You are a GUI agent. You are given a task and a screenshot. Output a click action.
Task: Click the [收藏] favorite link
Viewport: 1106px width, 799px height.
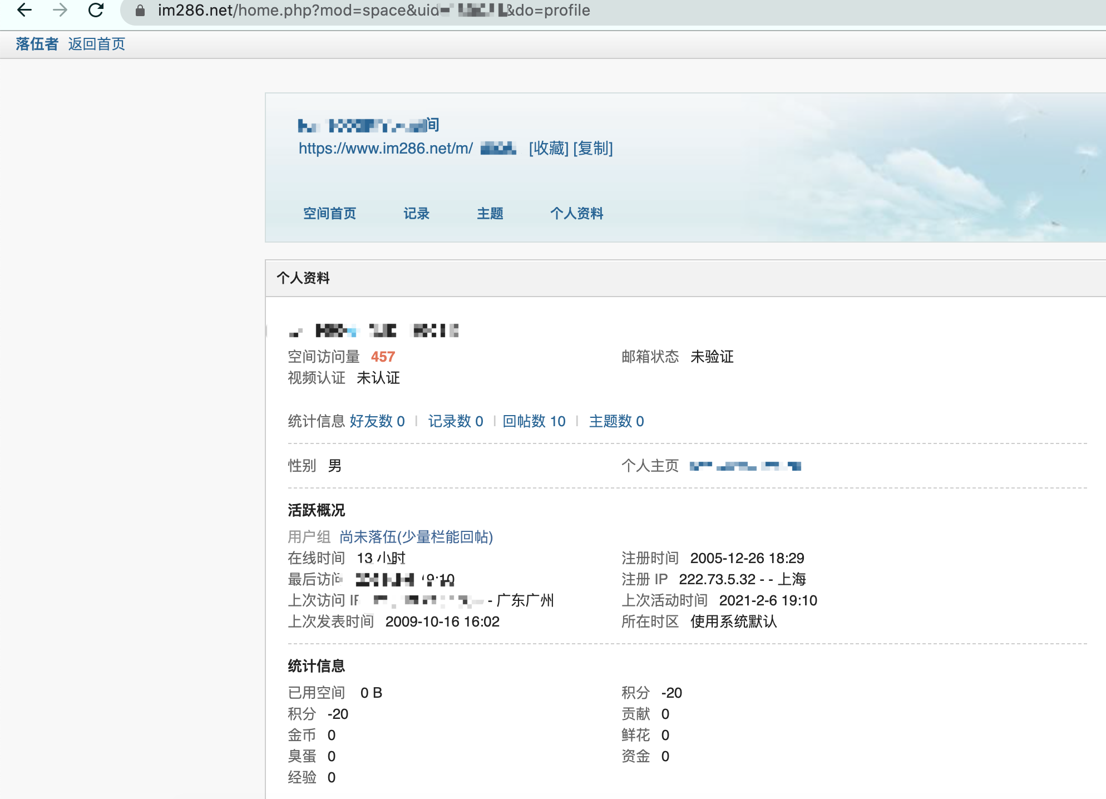click(549, 149)
